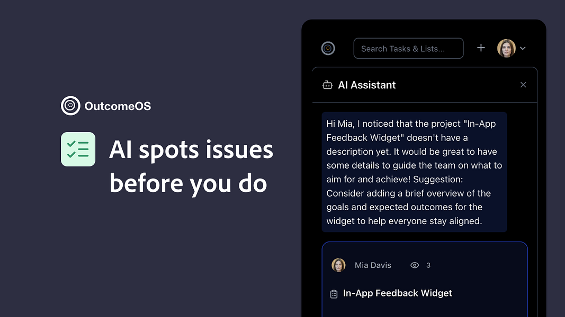This screenshot has width=565, height=317.
Task: Click the AI Assistant robot icon
Action: [327, 85]
